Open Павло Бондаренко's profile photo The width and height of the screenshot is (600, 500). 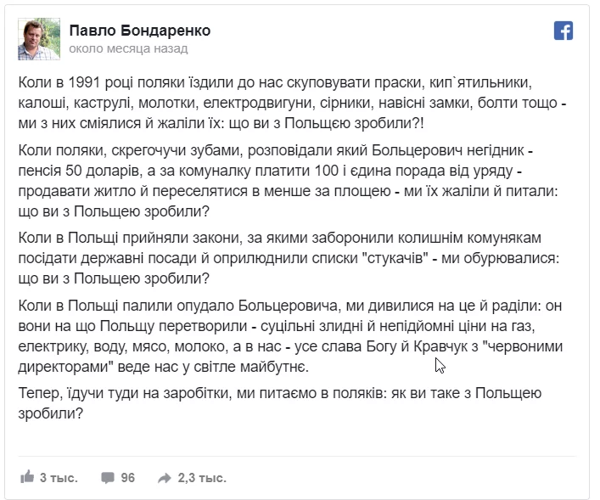(x=39, y=38)
